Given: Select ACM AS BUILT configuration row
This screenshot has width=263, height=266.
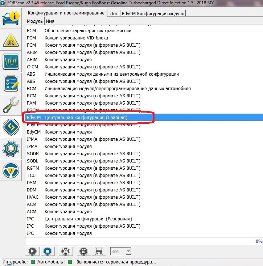Looking at the screenshot, I should point(144,204).
